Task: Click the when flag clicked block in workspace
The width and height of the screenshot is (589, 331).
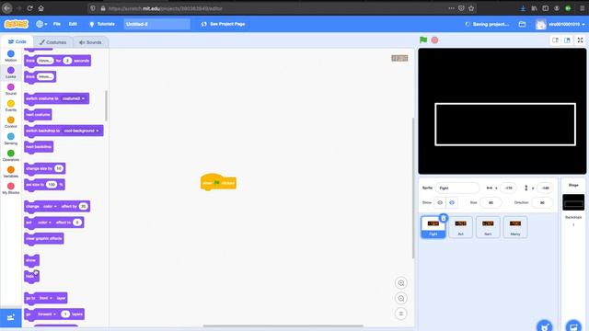Action: coord(218,182)
